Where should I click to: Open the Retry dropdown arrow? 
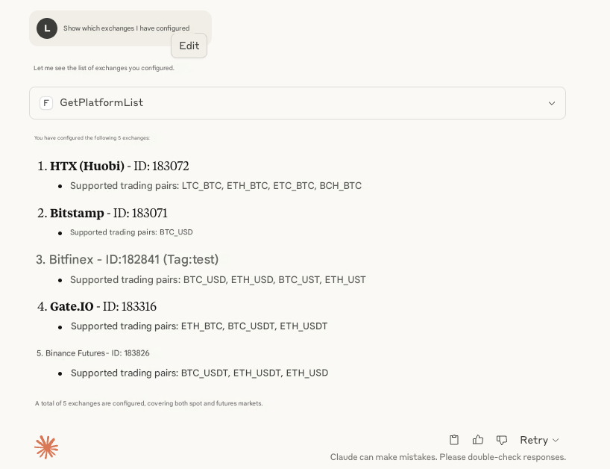click(556, 441)
